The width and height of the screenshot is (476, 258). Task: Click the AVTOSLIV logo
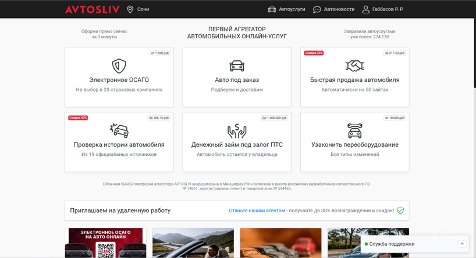(x=93, y=9)
